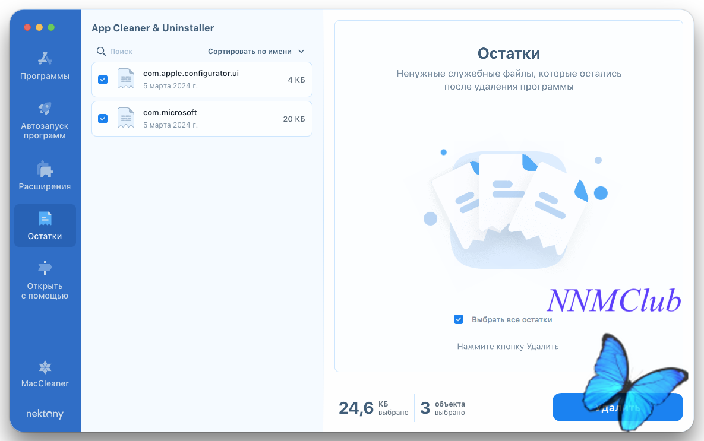The height and width of the screenshot is (441, 704).
Task: Launch MacCleaner from sidebar icon
Action: click(x=45, y=368)
